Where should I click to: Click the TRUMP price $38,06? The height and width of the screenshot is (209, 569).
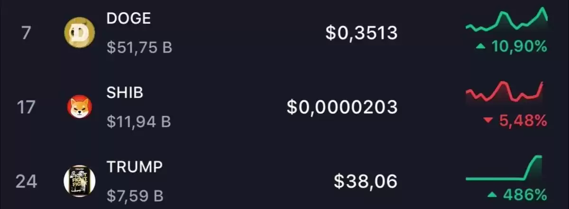coord(366,181)
